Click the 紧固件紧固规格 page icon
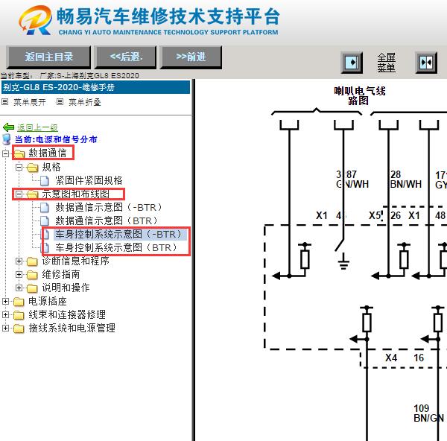 point(45,181)
